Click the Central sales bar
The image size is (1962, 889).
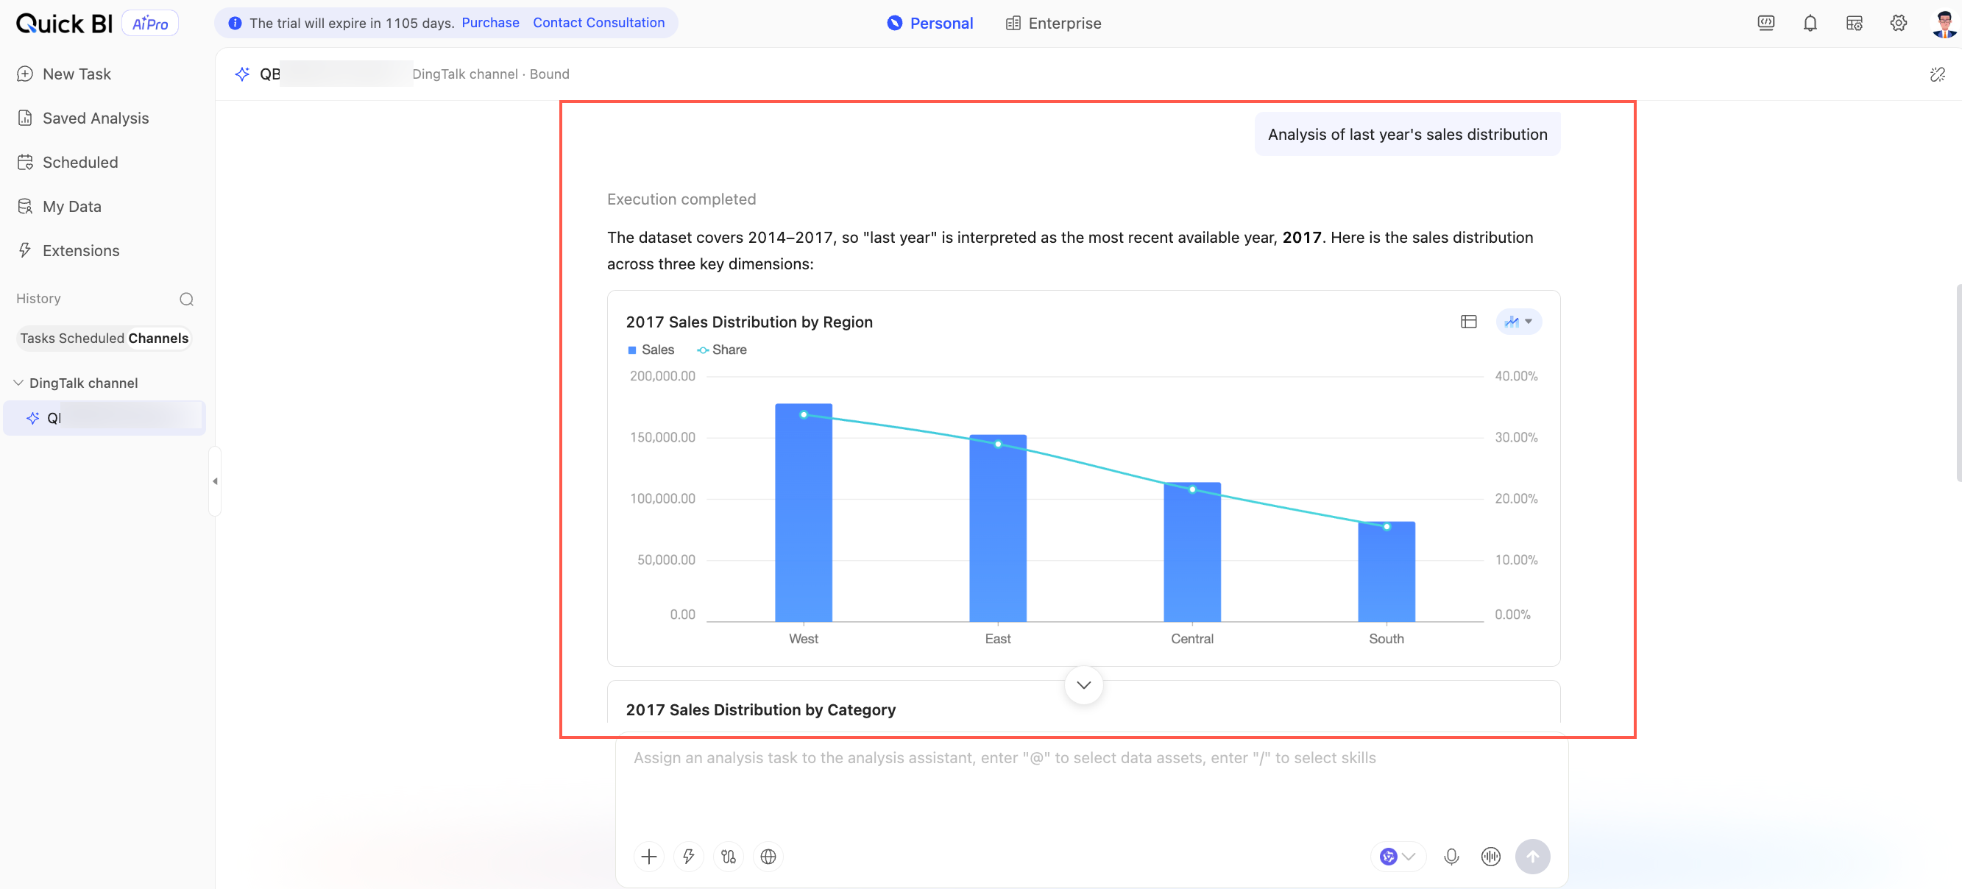pyautogui.click(x=1192, y=552)
